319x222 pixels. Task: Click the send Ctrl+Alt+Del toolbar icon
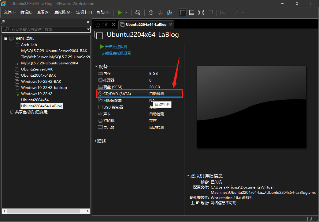tap(138, 13)
